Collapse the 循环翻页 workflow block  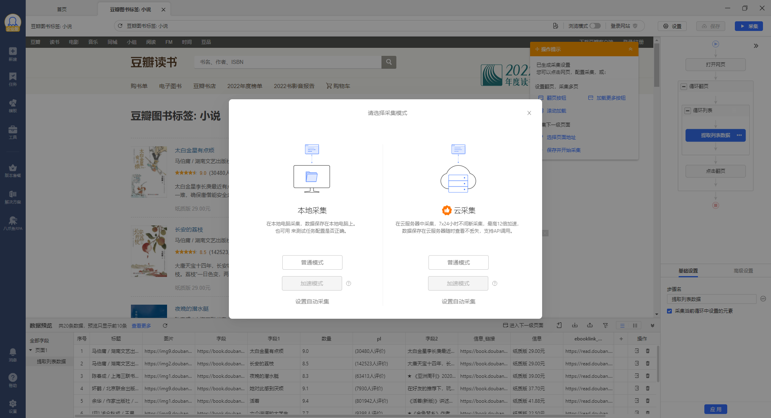683,86
